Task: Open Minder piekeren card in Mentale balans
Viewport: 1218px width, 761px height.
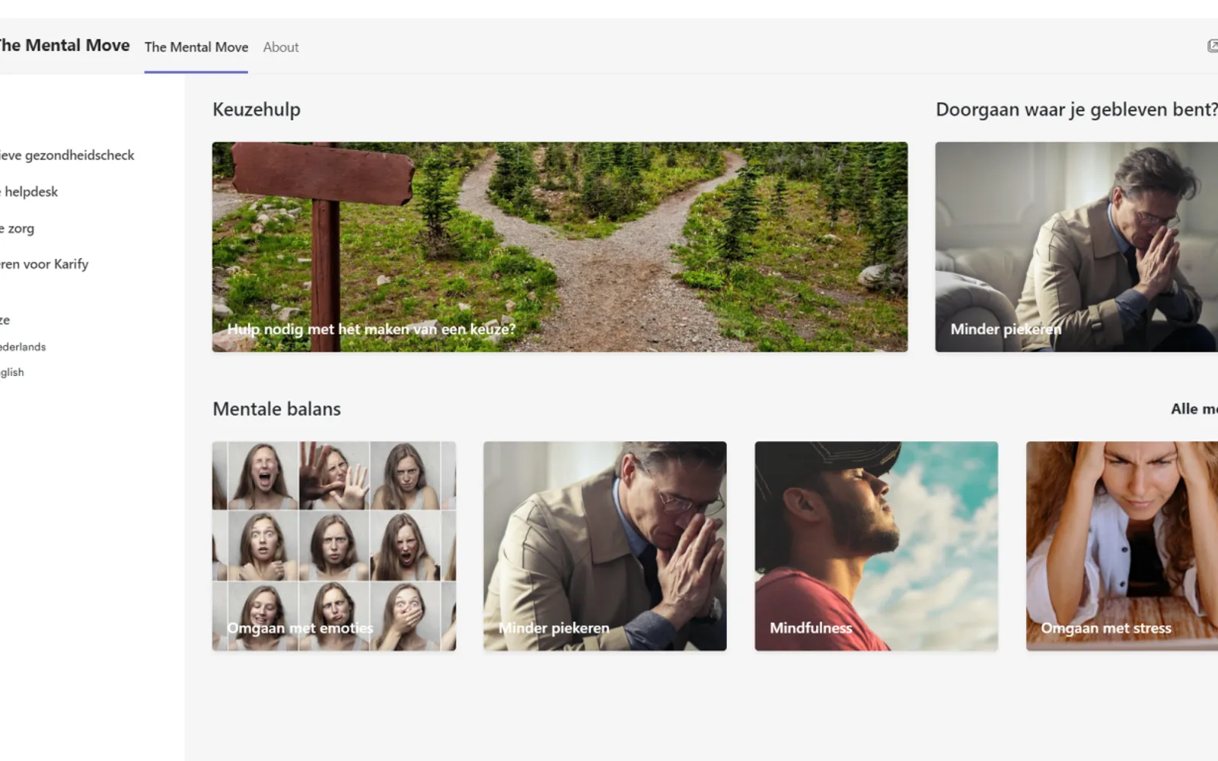Action: point(605,546)
